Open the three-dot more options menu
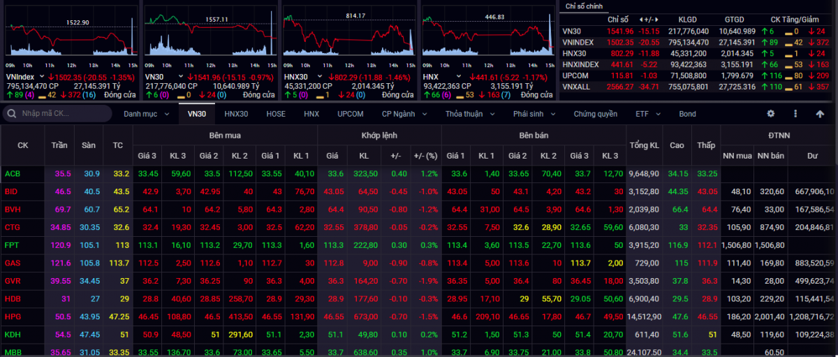The image size is (838, 357). tap(795, 113)
